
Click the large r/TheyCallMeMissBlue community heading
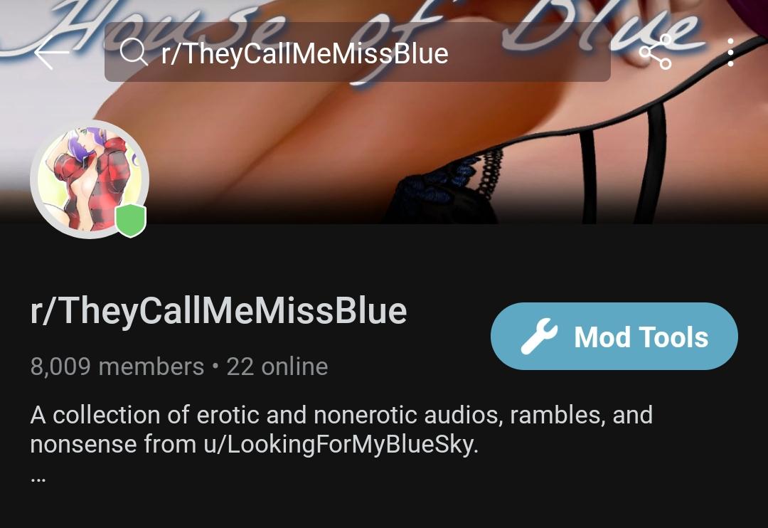click(218, 311)
